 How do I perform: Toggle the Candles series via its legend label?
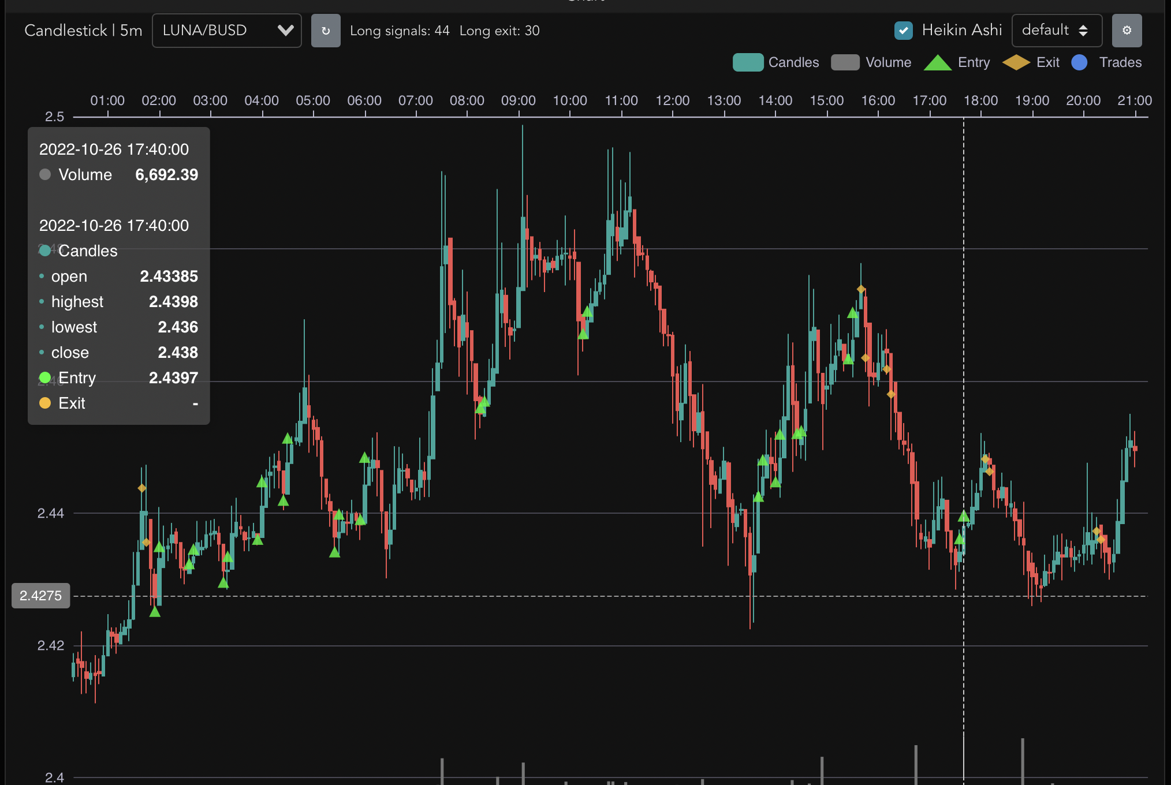[x=793, y=62]
